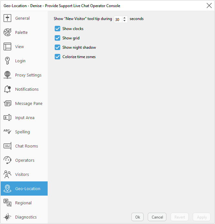Click the Palette paint icon

(x=7, y=33)
